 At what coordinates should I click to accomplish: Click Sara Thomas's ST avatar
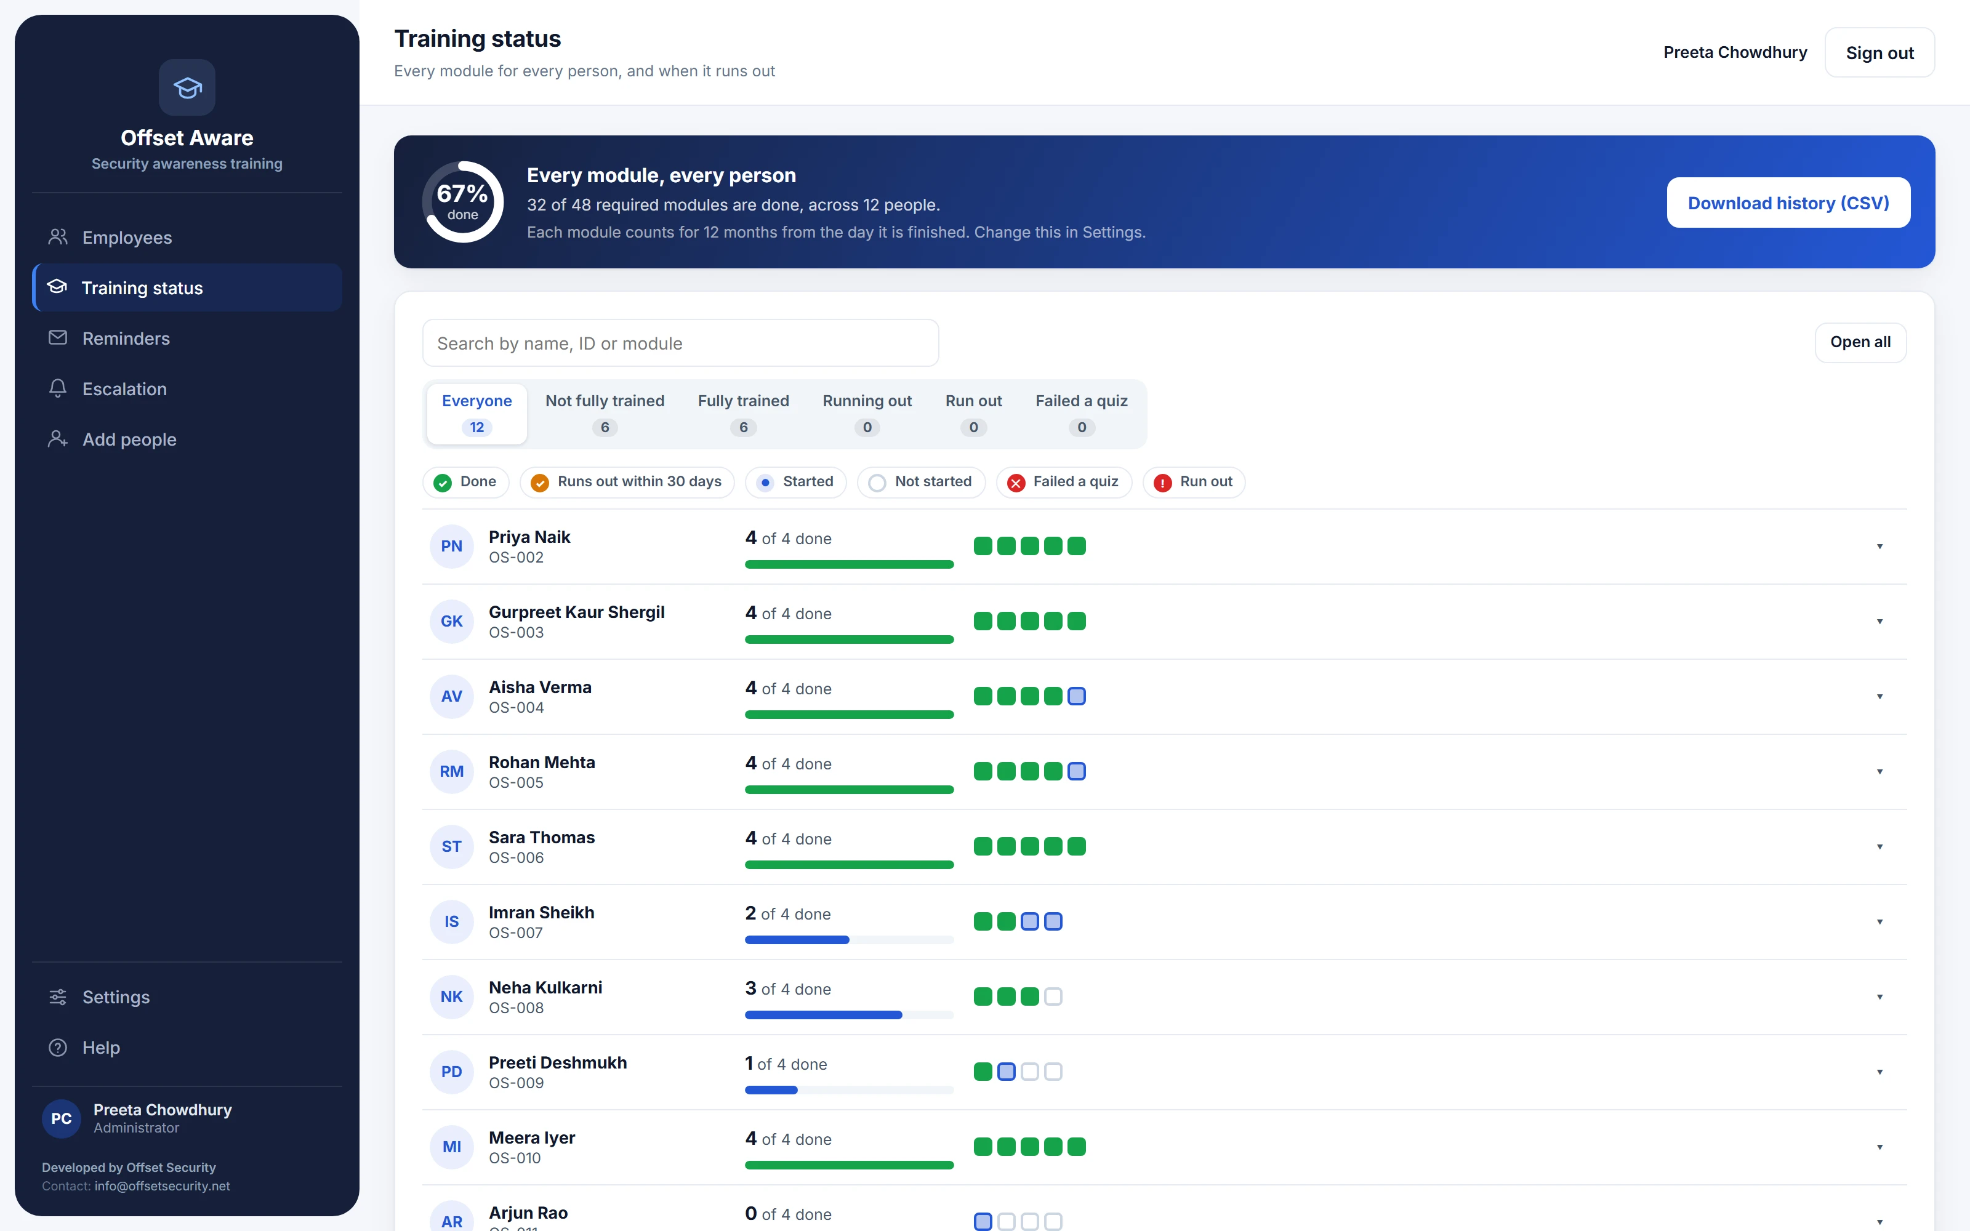pos(452,846)
